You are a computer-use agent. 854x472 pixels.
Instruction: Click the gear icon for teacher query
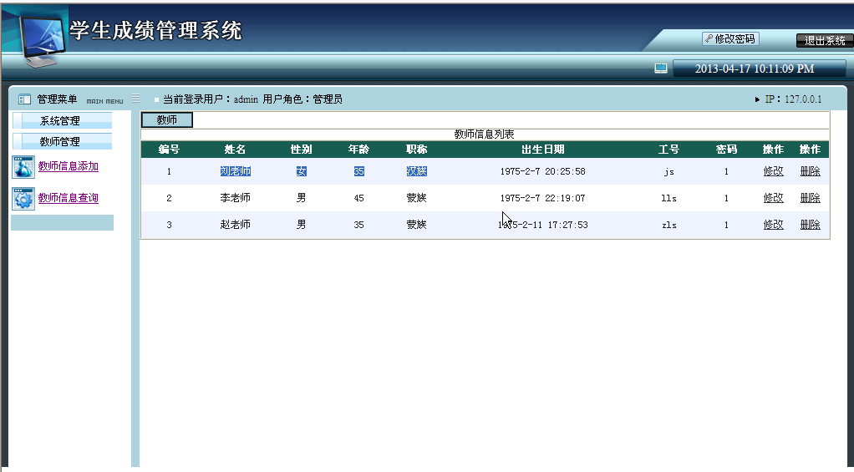coord(23,199)
